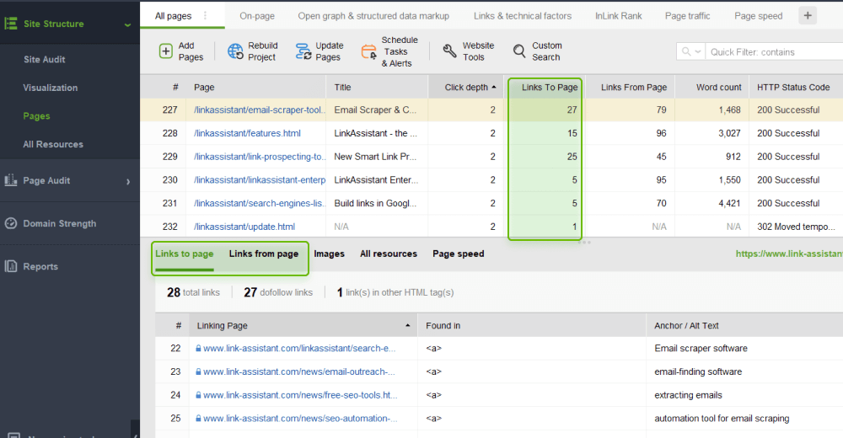Click the Found in column header

[x=532, y=325]
